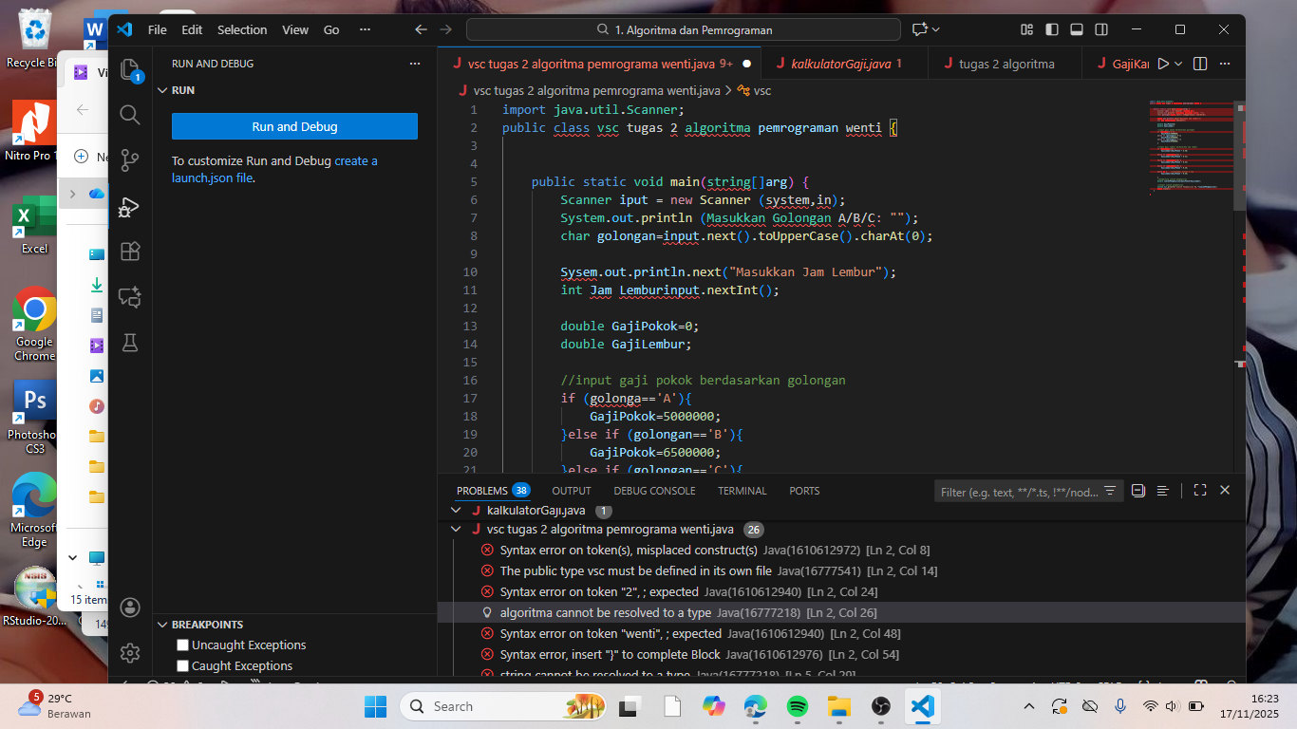Click the split editor icon
Image resolution: width=1297 pixels, height=729 pixels.
click(1199, 64)
